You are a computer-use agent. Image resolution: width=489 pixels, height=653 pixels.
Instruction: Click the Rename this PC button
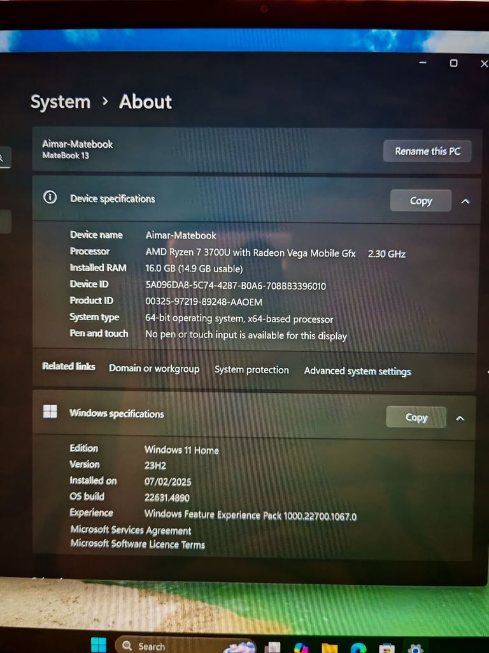coord(427,151)
